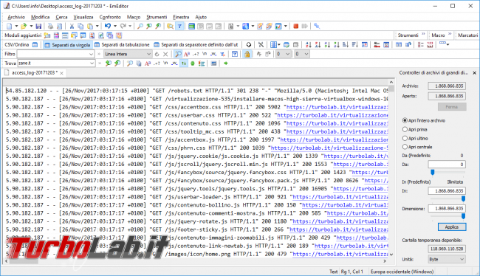Click in the In value input field

(x=447, y=190)
